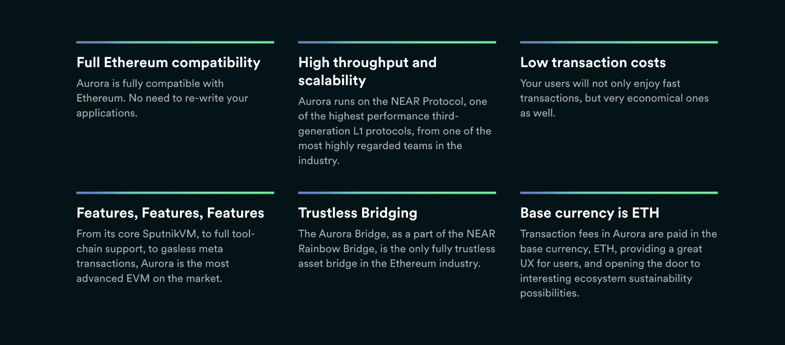Click gradient line above Full Ethereum compatibility

pyautogui.click(x=175, y=42)
